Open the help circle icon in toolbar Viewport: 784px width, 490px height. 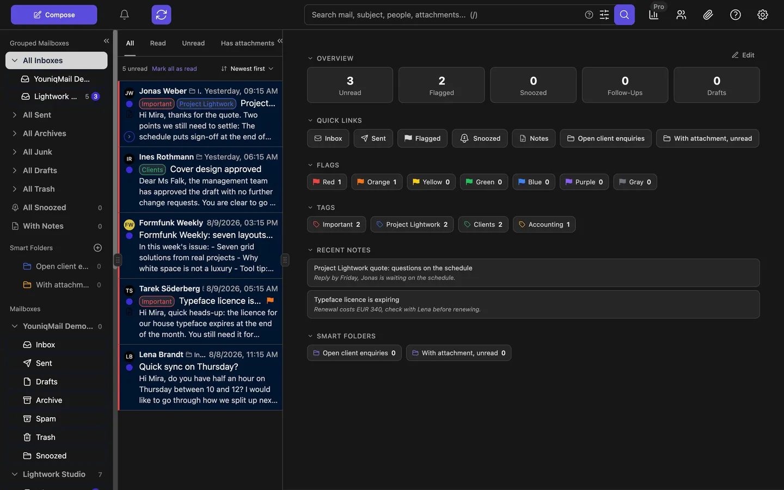[x=736, y=15]
